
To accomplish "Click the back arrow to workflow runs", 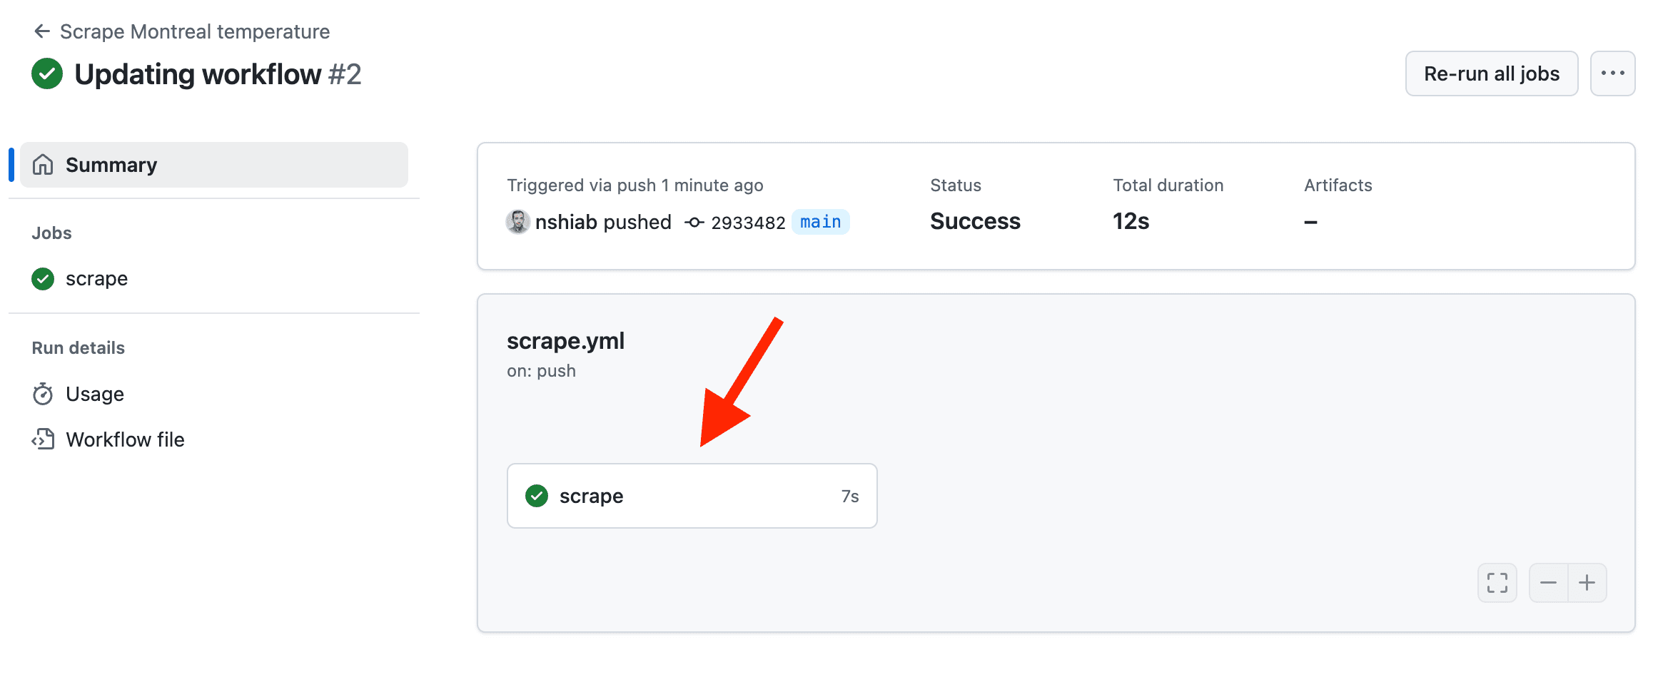I will point(42,31).
